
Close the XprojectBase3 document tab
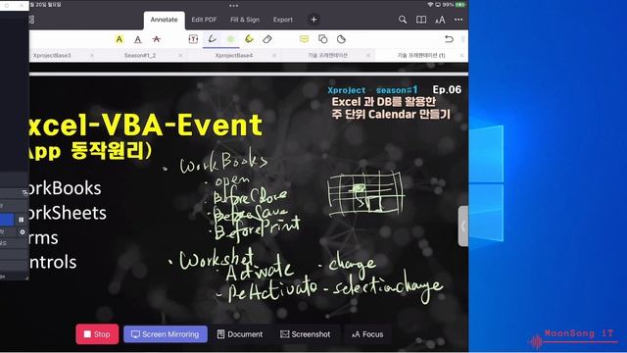click(92, 55)
